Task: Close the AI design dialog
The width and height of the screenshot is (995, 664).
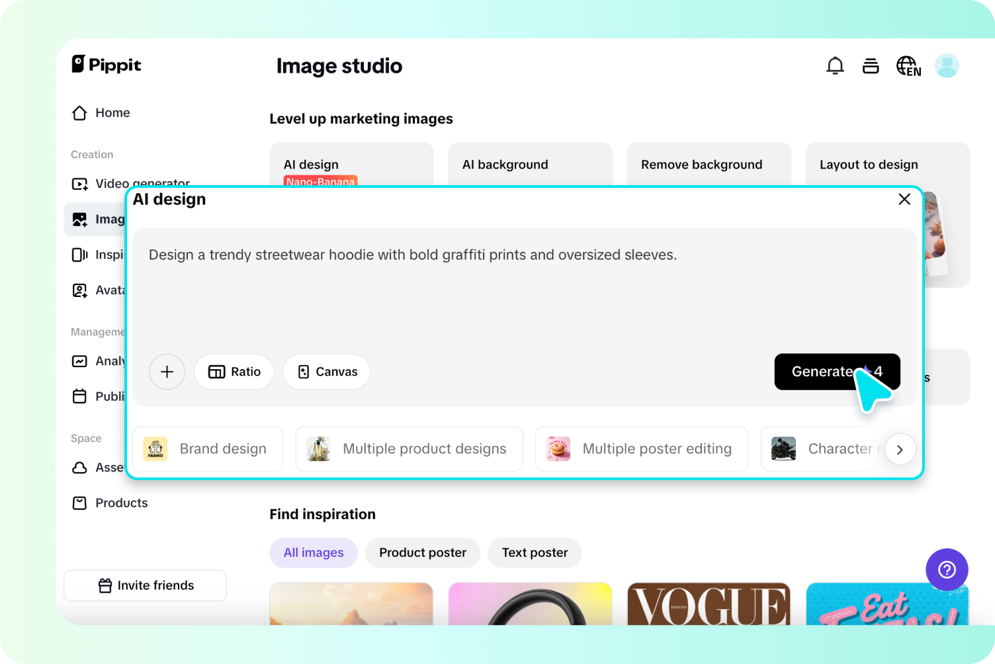Action: [904, 199]
